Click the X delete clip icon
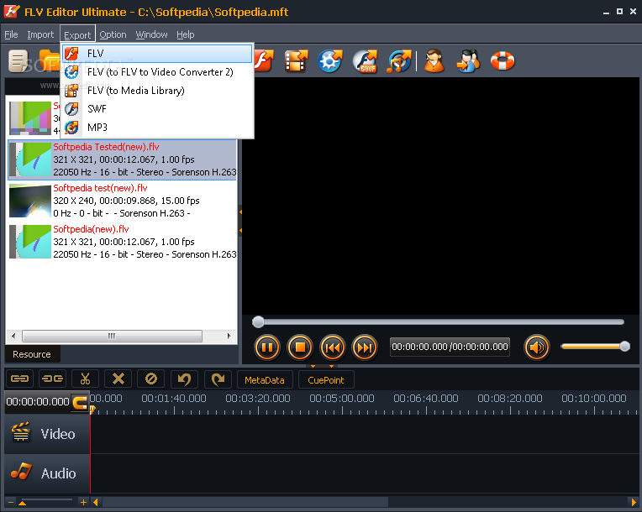 click(118, 379)
